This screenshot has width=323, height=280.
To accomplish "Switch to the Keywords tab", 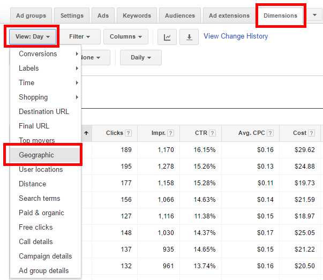I will [x=137, y=16].
